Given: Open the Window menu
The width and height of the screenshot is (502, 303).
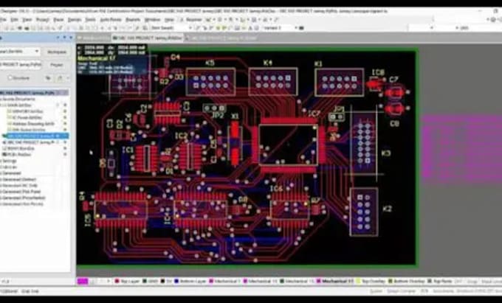Looking at the screenshot, I should [x=152, y=20].
